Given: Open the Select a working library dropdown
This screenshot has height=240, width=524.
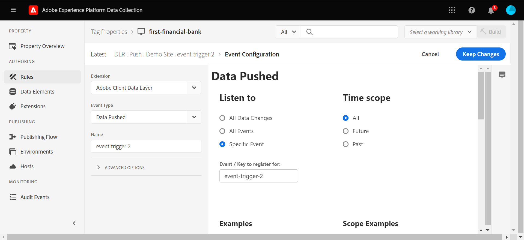Looking at the screenshot, I should (440, 32).
